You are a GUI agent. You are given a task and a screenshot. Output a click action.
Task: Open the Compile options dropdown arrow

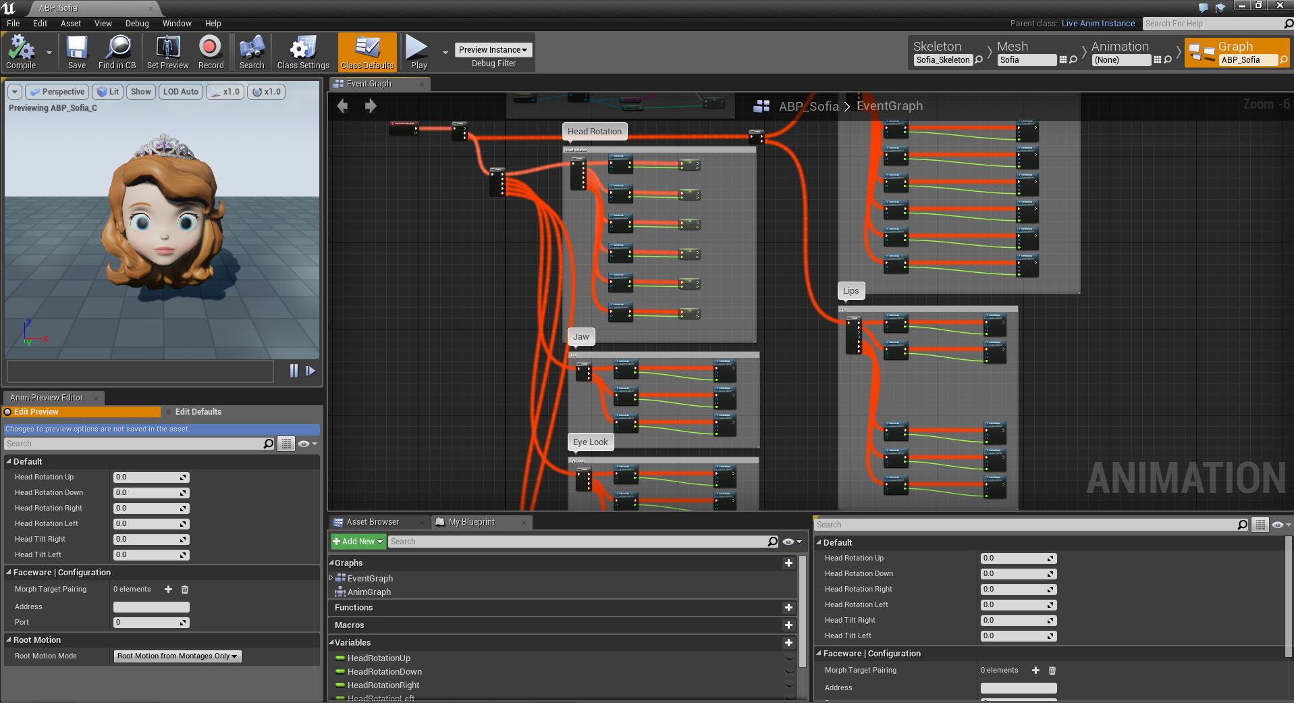pos(49,52)
